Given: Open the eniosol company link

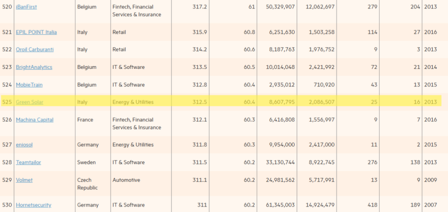Looking at the screenshot, I should (24, 145).
